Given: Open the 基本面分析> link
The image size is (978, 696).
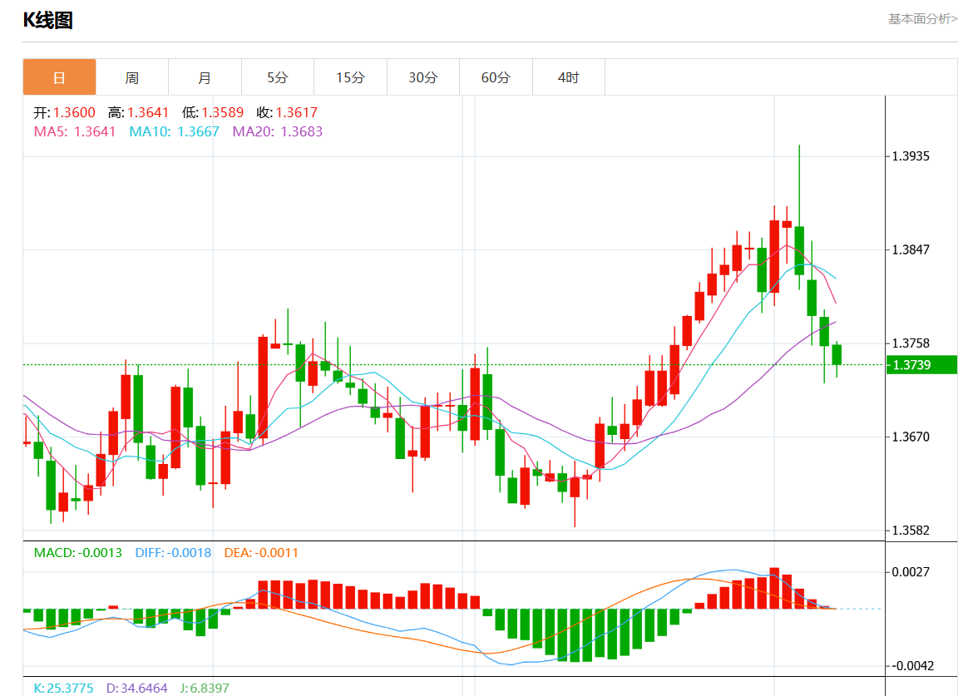Looking at the screenshot, I should [922, 18].
